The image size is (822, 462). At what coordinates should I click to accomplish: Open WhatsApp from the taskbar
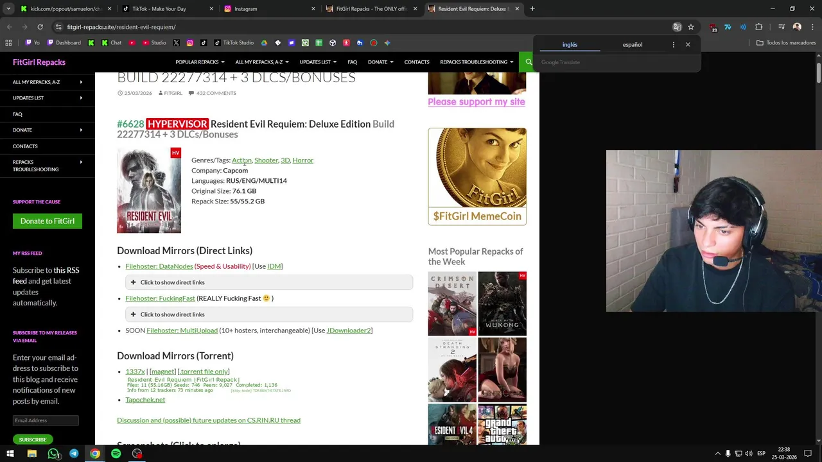point(53,454)
